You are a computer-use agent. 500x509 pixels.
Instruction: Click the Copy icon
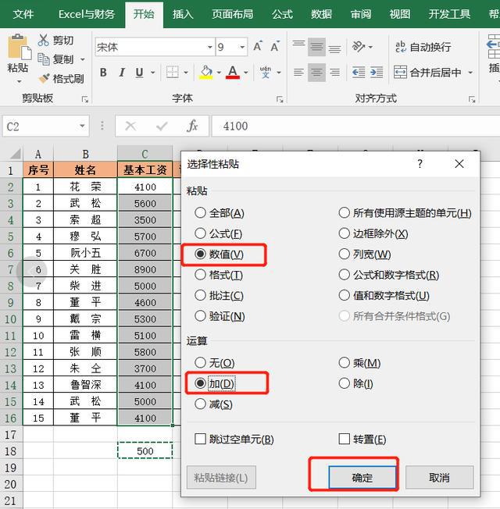point(44,59)
